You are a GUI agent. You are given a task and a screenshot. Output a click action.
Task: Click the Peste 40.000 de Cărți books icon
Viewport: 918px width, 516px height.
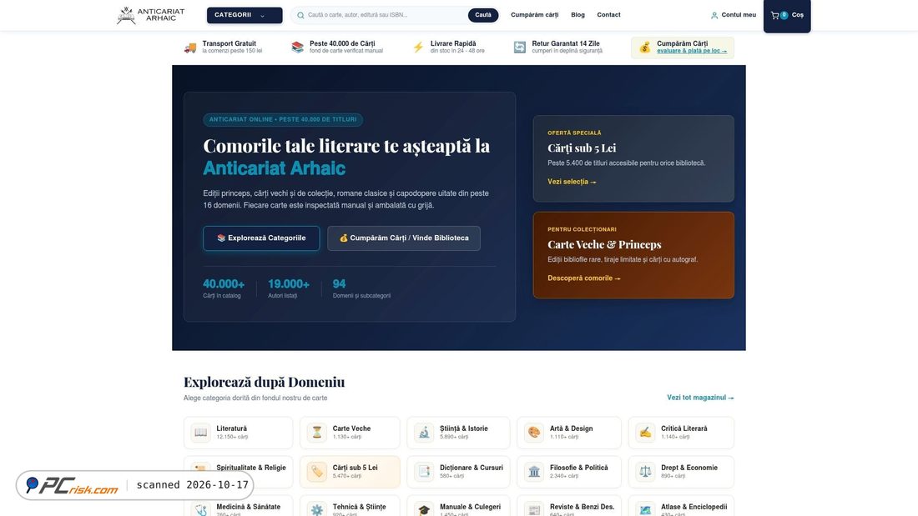(x=297, y=48)
